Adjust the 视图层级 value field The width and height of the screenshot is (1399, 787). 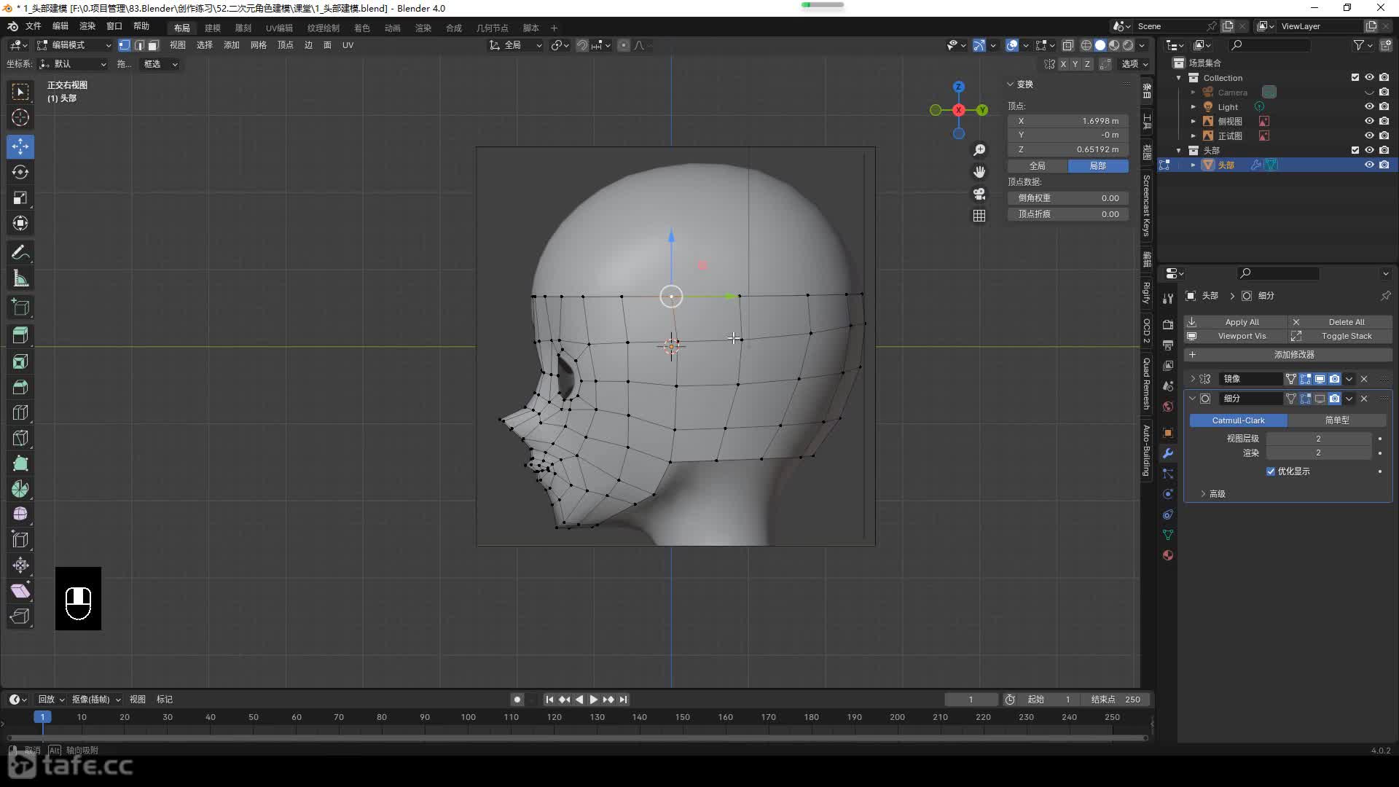(1318, 439)
